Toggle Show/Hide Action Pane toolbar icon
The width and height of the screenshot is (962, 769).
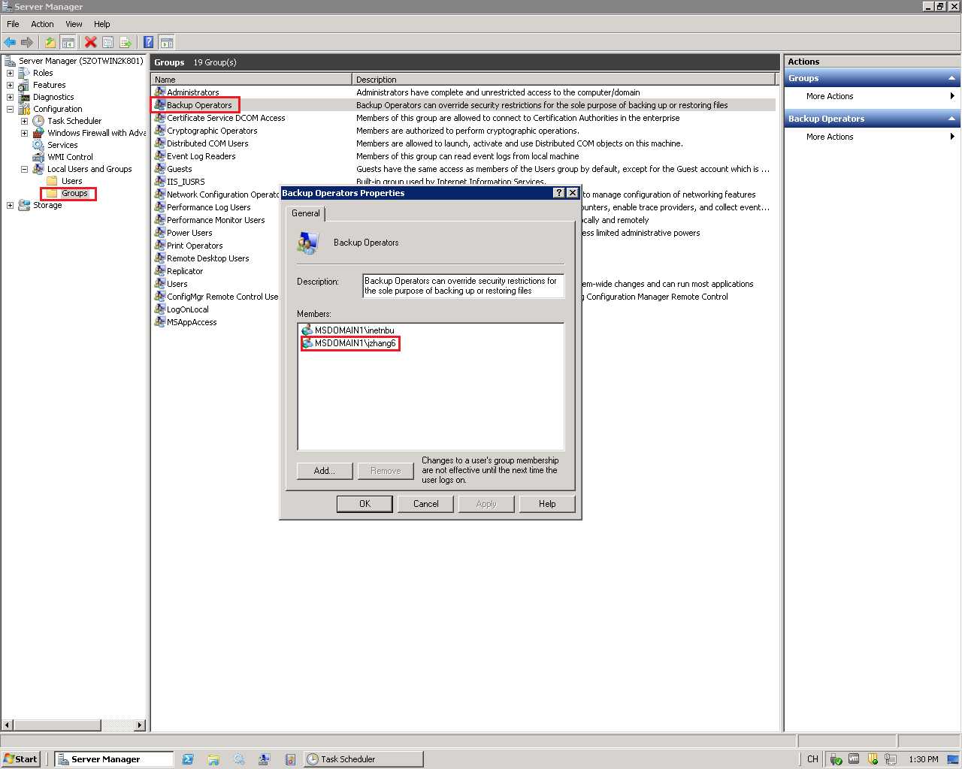167,42
